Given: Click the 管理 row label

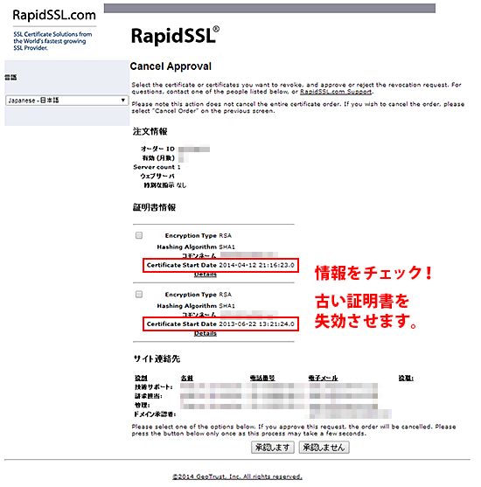Looking at the screenshot, I should 143,406.
